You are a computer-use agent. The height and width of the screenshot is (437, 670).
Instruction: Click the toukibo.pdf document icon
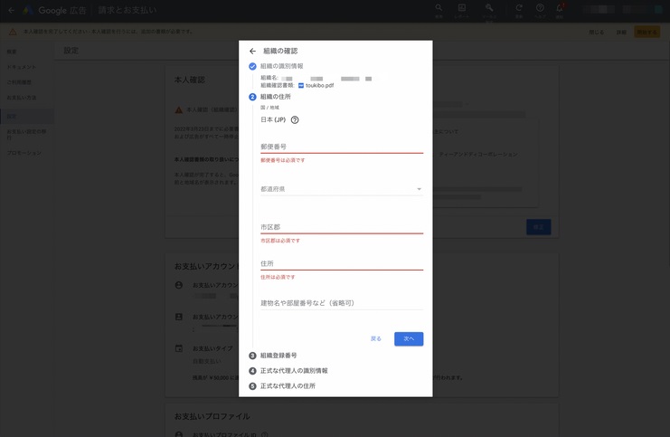coord(301,86)
